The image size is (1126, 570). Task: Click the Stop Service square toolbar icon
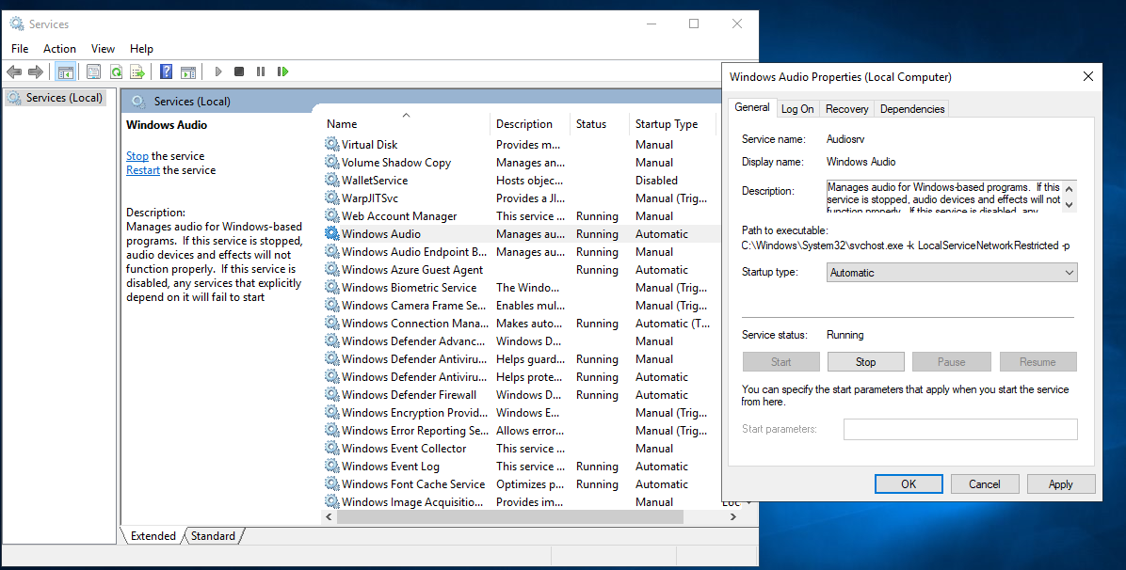click(x=239, y=71)
